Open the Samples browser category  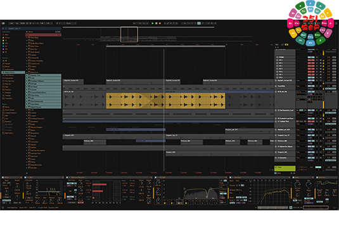[7, 90]
